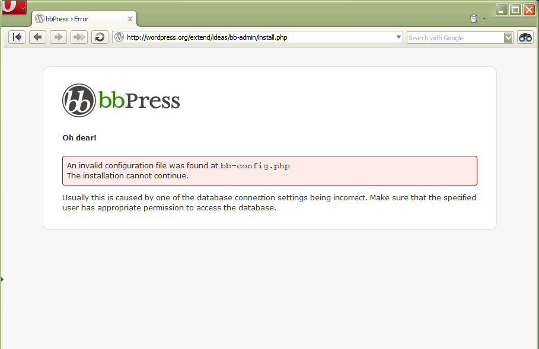Click the 'Usually this is caused by' paragraph

click(x=269, y=203)
